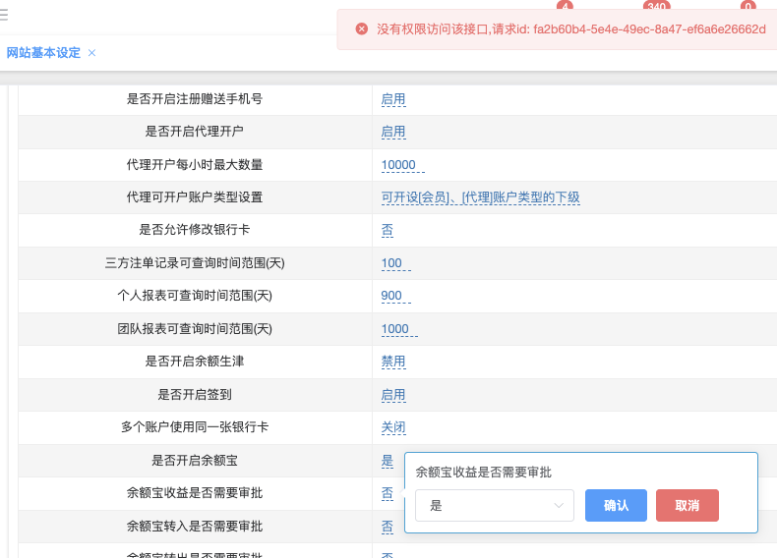Open 代理可开户账户类型设置 value link
This screenshot has height=558, width=777.
point(480,197)
